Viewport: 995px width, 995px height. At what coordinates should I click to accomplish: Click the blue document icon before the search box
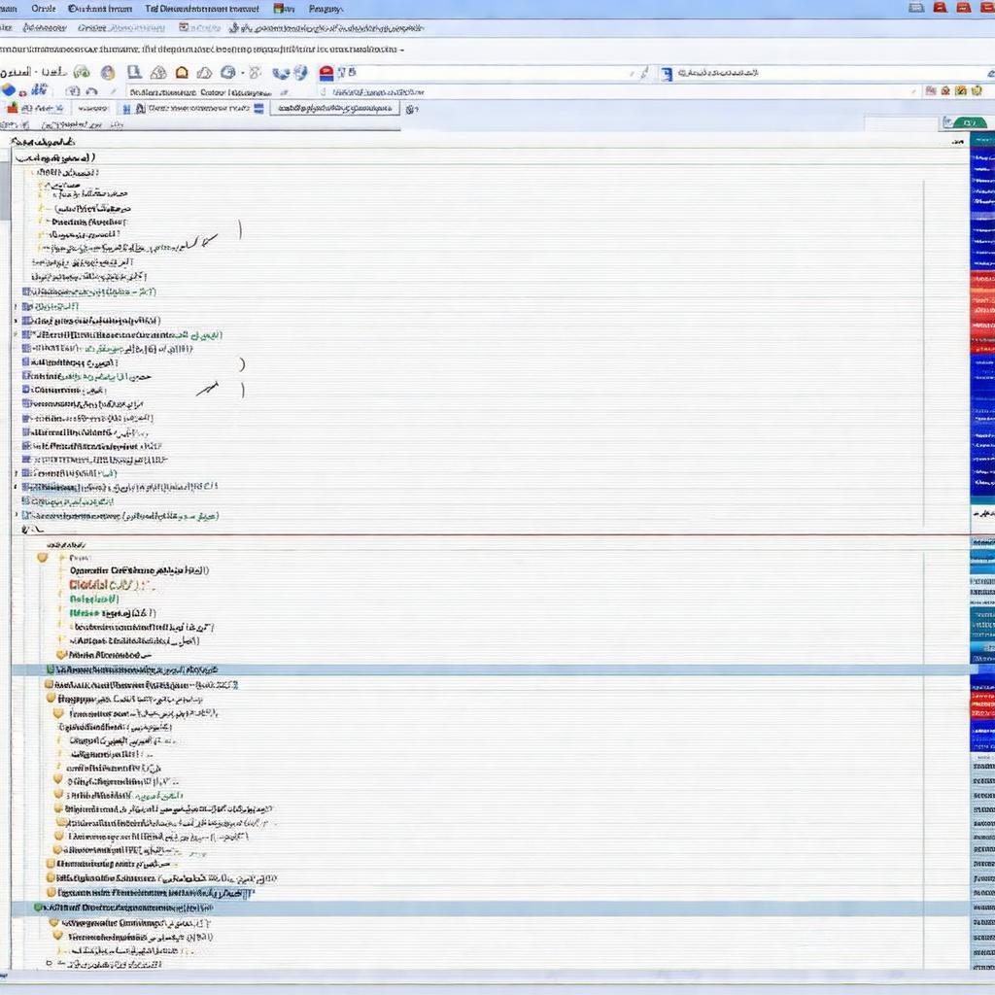(x=667, y=74)
